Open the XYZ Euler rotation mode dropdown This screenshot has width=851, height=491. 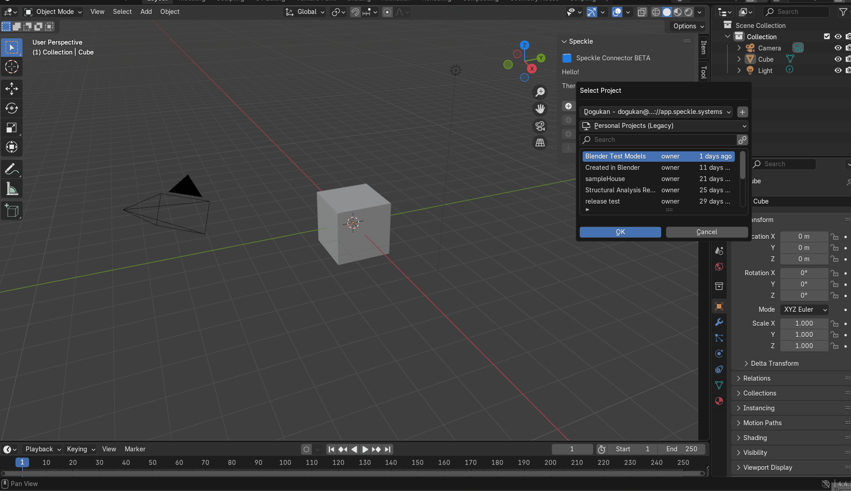coord(804,309)
